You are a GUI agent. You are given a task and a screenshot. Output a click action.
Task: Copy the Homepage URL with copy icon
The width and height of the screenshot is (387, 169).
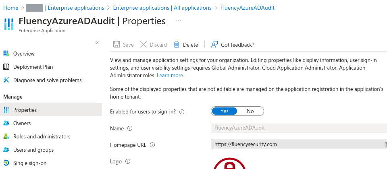pyautogui.click(x=385, y=144)
